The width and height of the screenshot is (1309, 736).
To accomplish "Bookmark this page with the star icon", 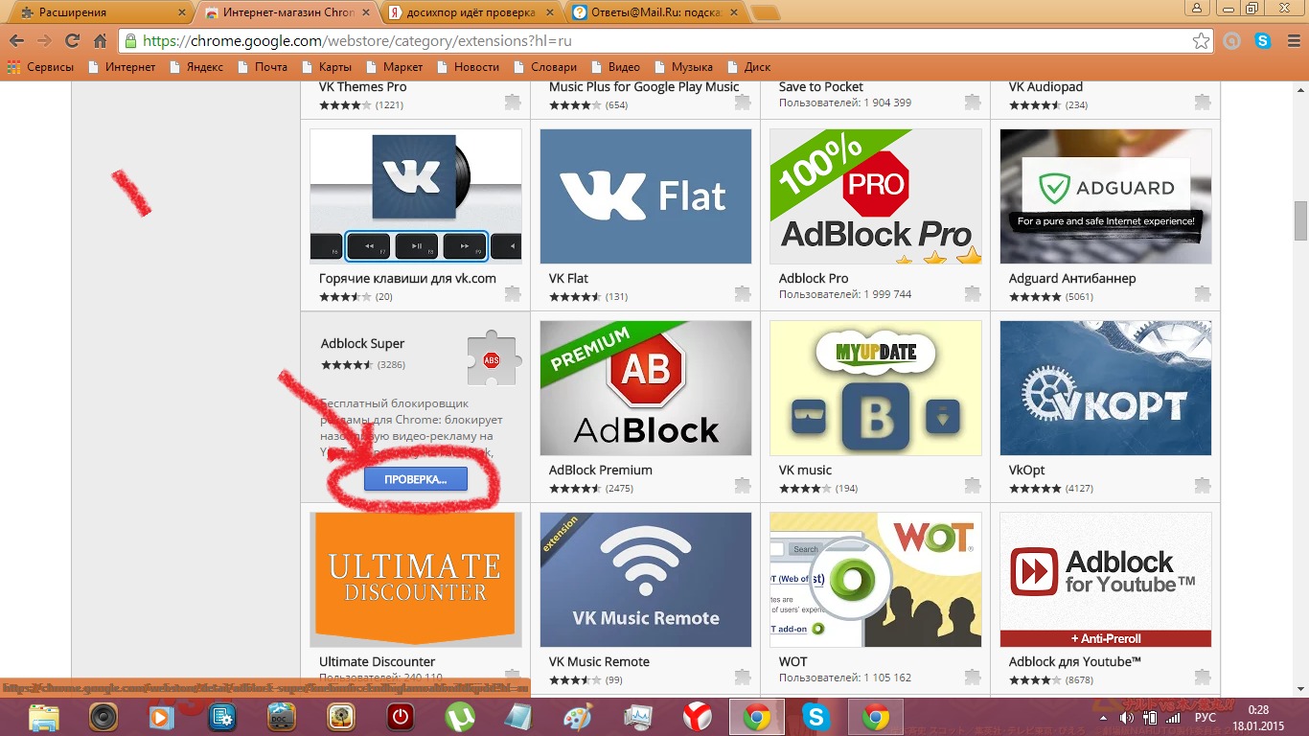I will (1201, 41).
